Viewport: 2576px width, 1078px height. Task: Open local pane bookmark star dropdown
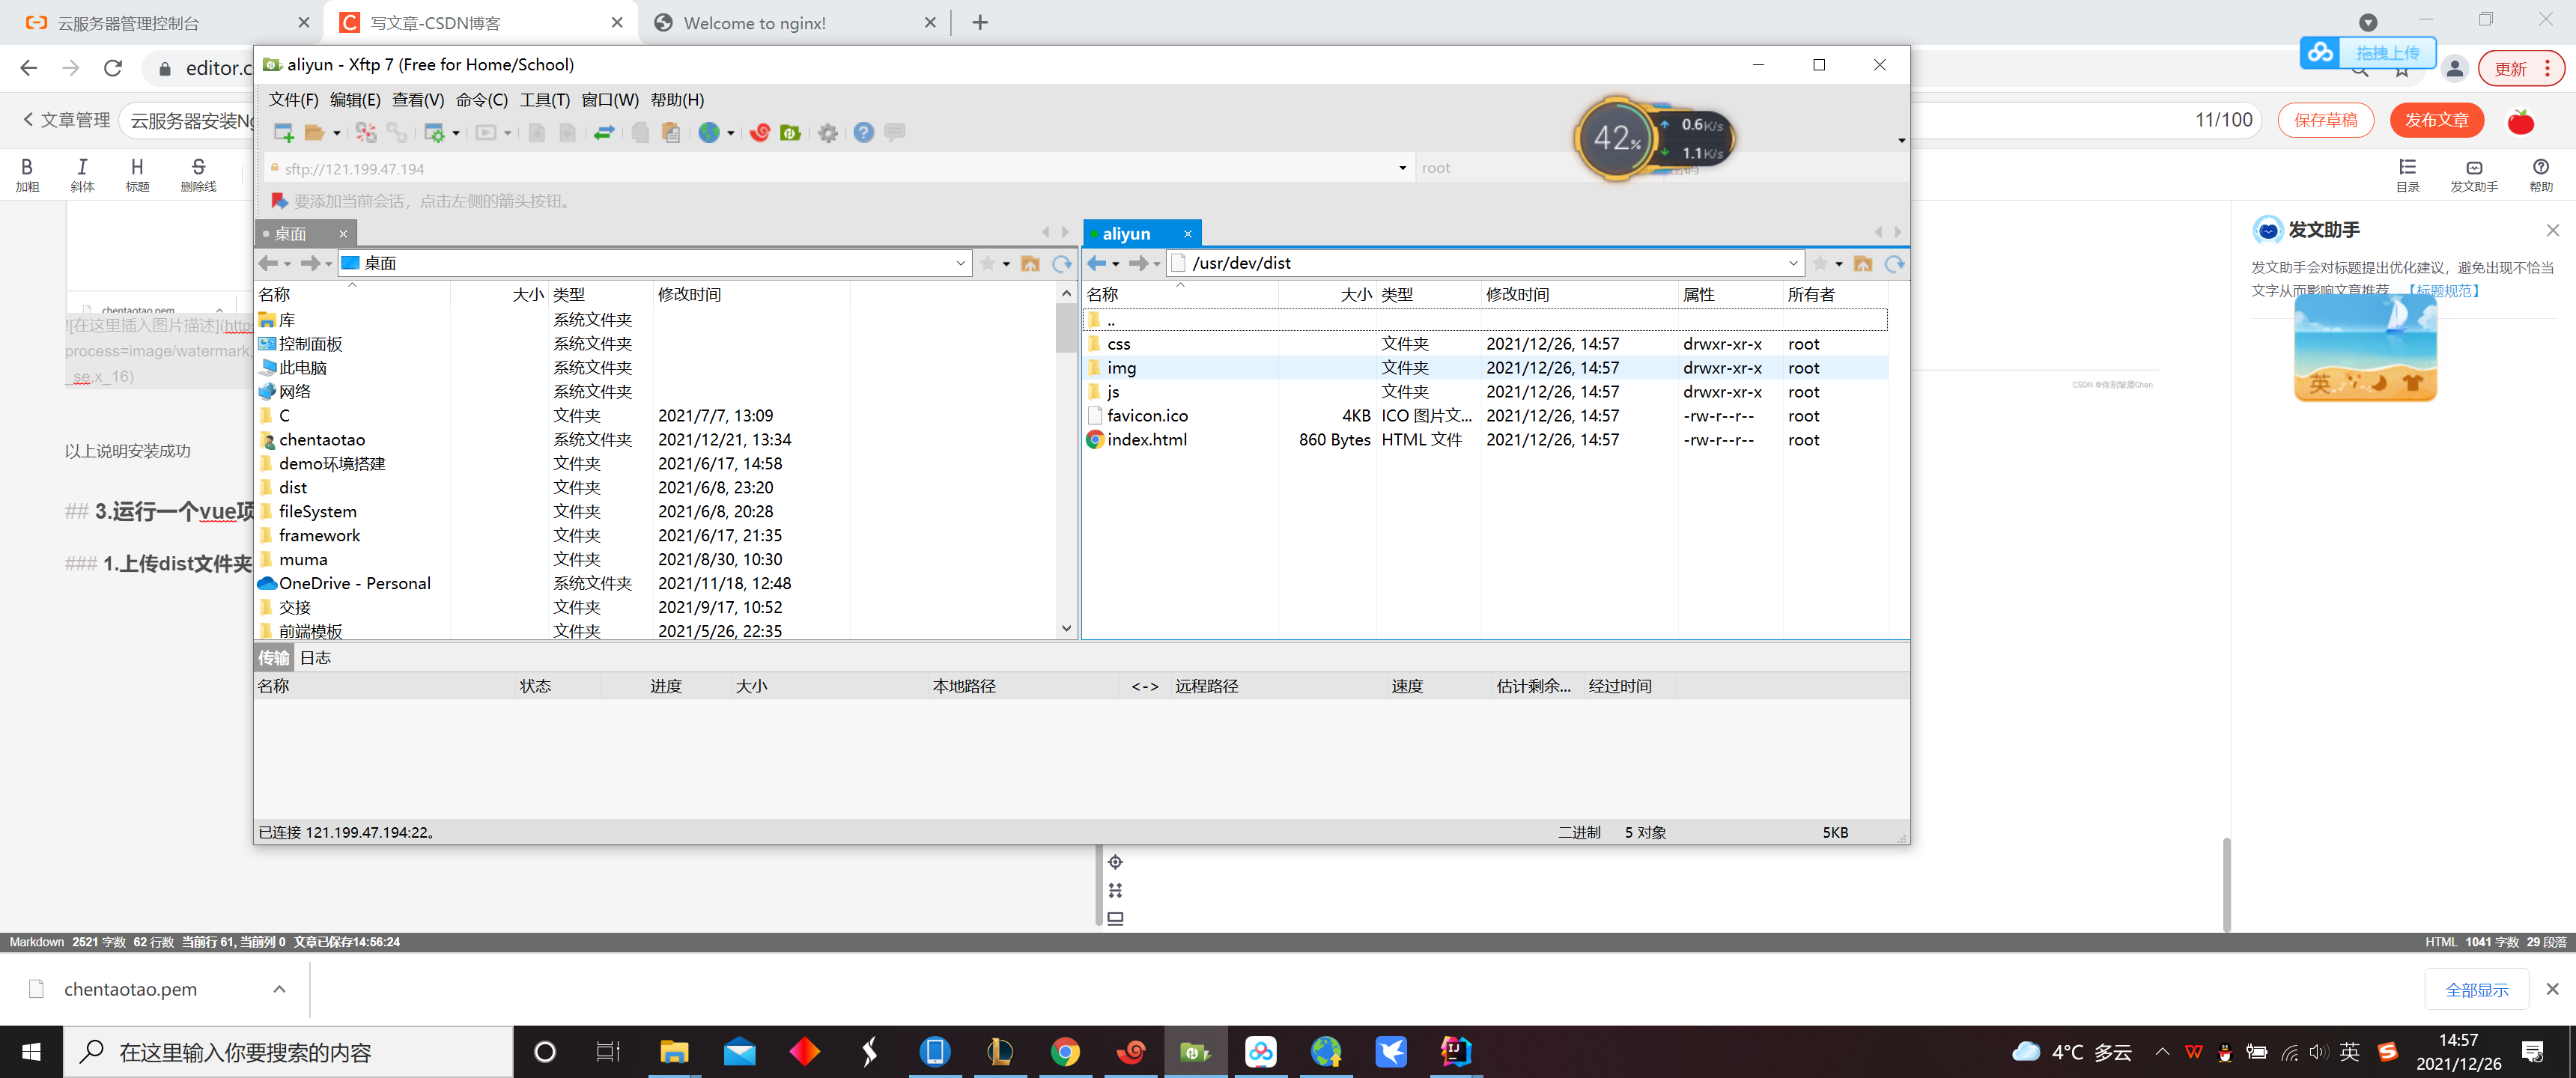[1006, 264]
